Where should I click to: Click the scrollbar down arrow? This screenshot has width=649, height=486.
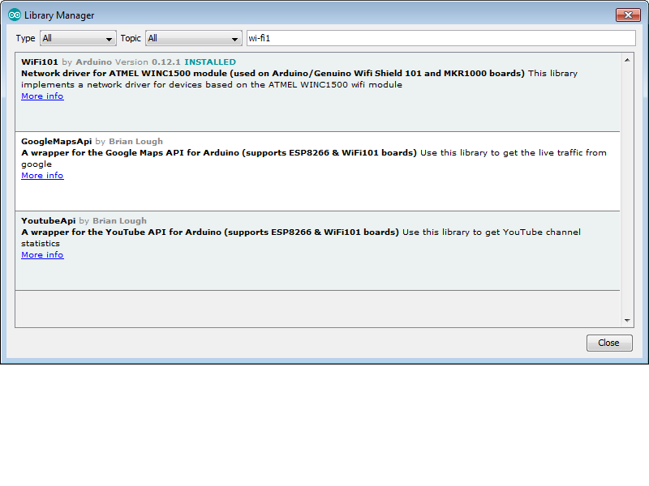[x=627, y=319]
